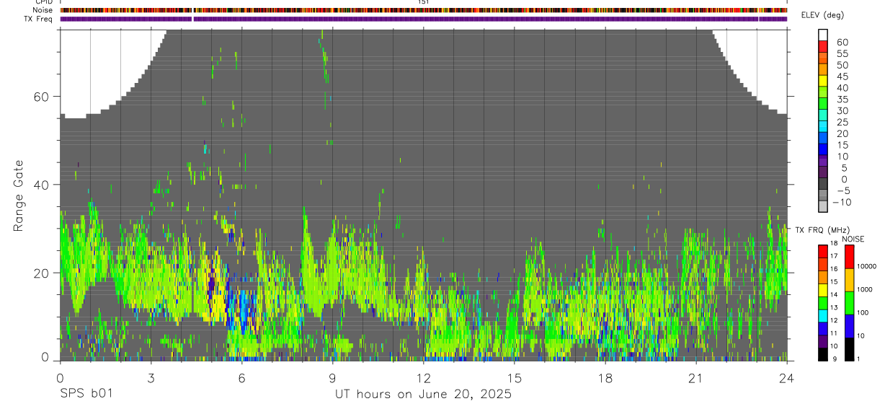Click the ELEV legend value 60
885x409 pixels.
pos(842,43)
